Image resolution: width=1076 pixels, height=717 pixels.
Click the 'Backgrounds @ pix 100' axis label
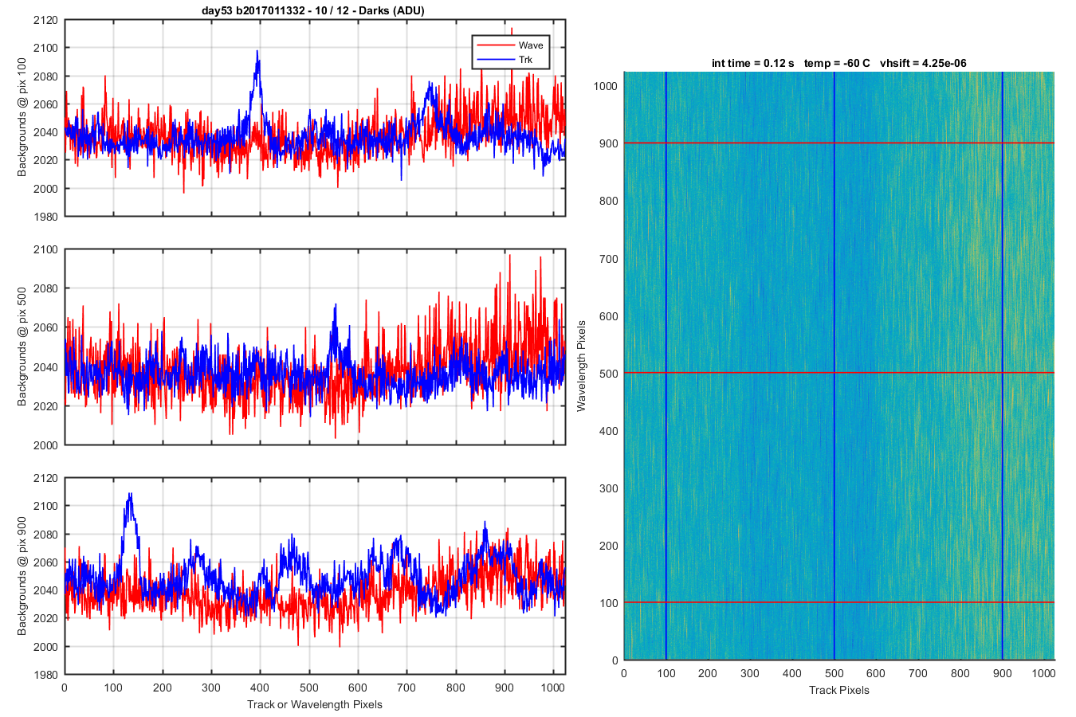click(x=22, y=119)
